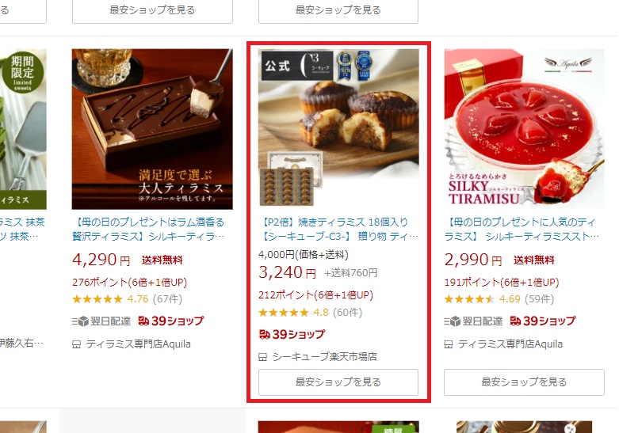The width and height of the screenshot is (619, 433).
Task: Open the SILKY TIRAMISU strawberry product image
Action: (x=524, y=129)
